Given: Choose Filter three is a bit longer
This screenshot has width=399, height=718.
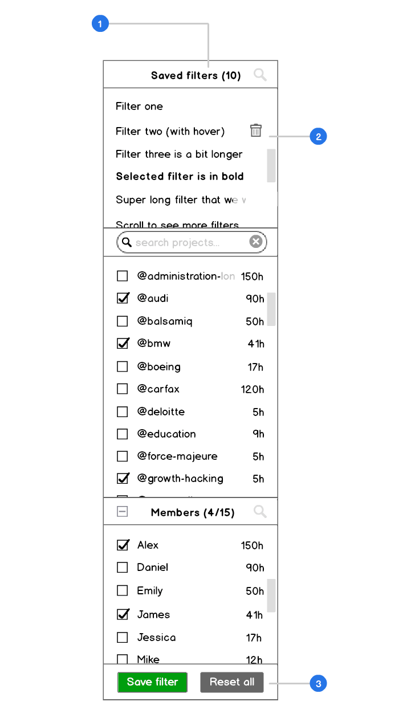Looking at the screenshot, I should click(x=179, y=154).
